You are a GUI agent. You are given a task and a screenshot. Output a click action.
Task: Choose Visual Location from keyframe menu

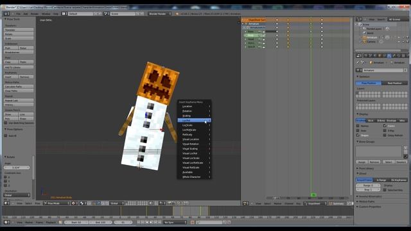(x=194, y=139)
